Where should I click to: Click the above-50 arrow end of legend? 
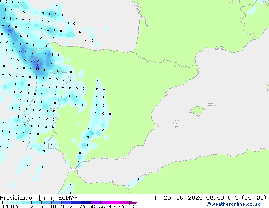click(x=134, y=202)
